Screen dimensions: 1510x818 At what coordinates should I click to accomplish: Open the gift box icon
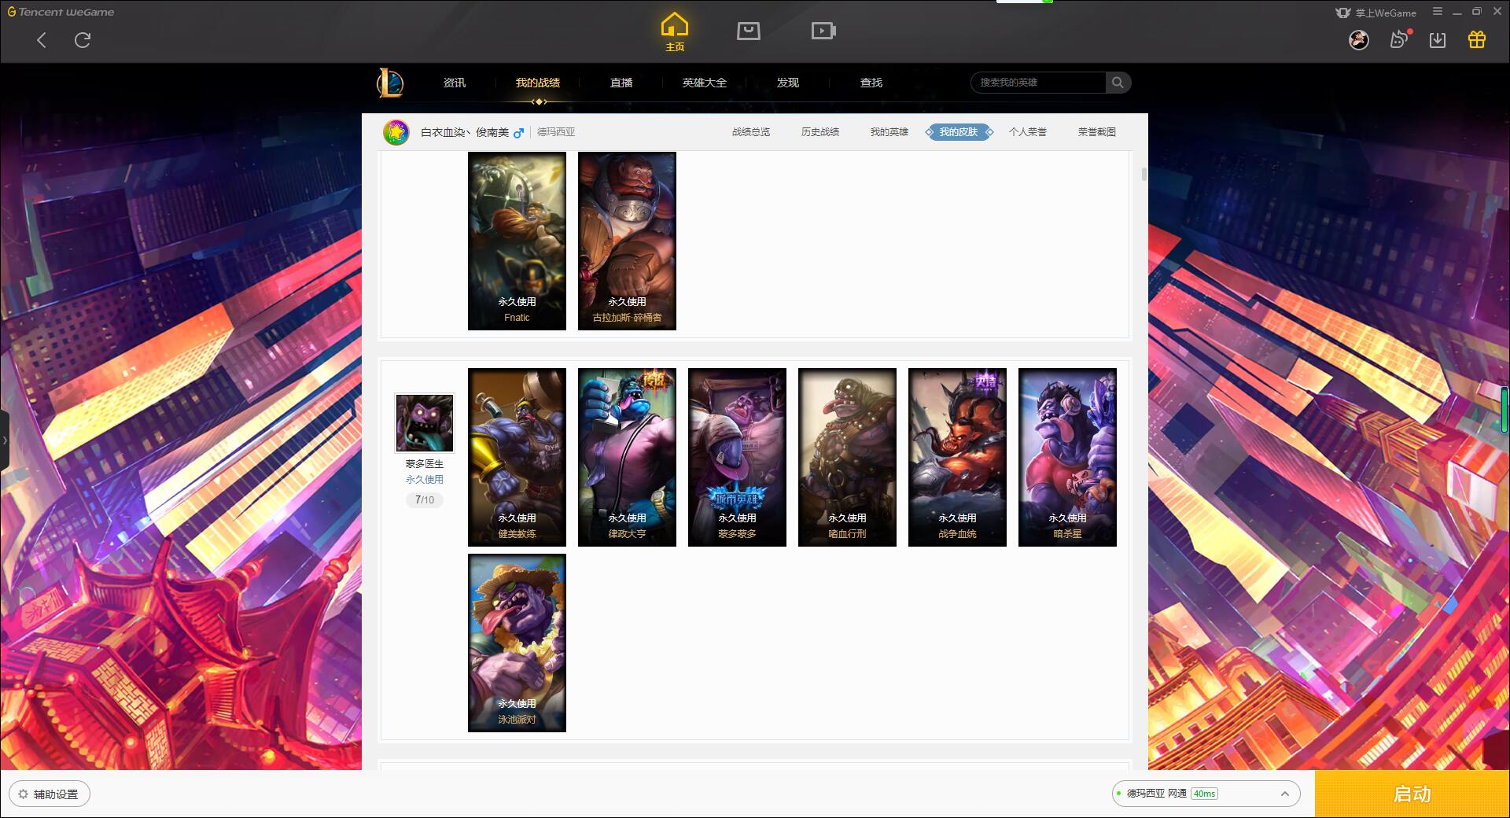[1477, 39]
